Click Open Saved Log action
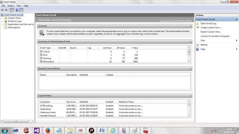Image resolution: width=239 pixels, height=134 pixels. [x=209, y=23]
